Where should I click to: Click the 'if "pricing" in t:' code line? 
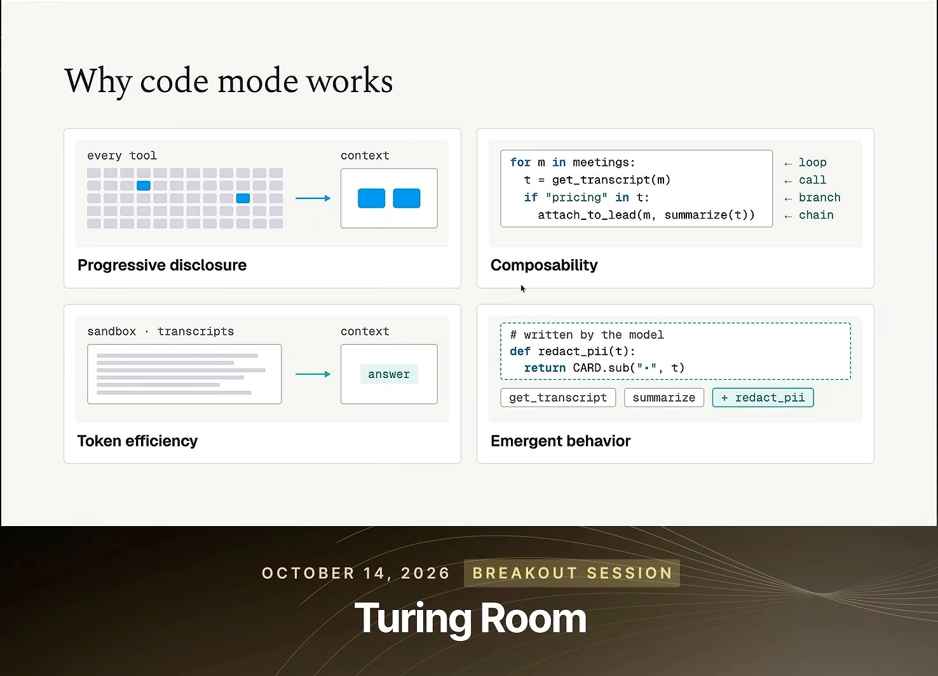point(587,198)
